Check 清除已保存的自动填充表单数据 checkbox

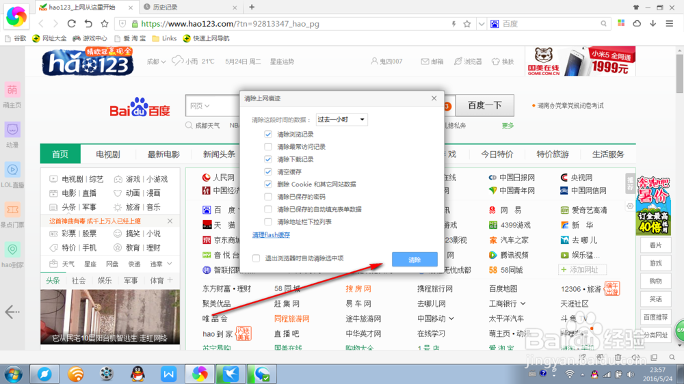[x=268, y=209]
